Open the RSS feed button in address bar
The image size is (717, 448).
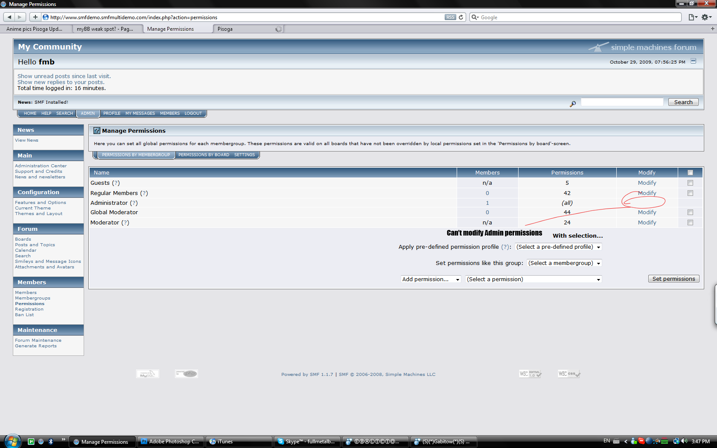450,17
